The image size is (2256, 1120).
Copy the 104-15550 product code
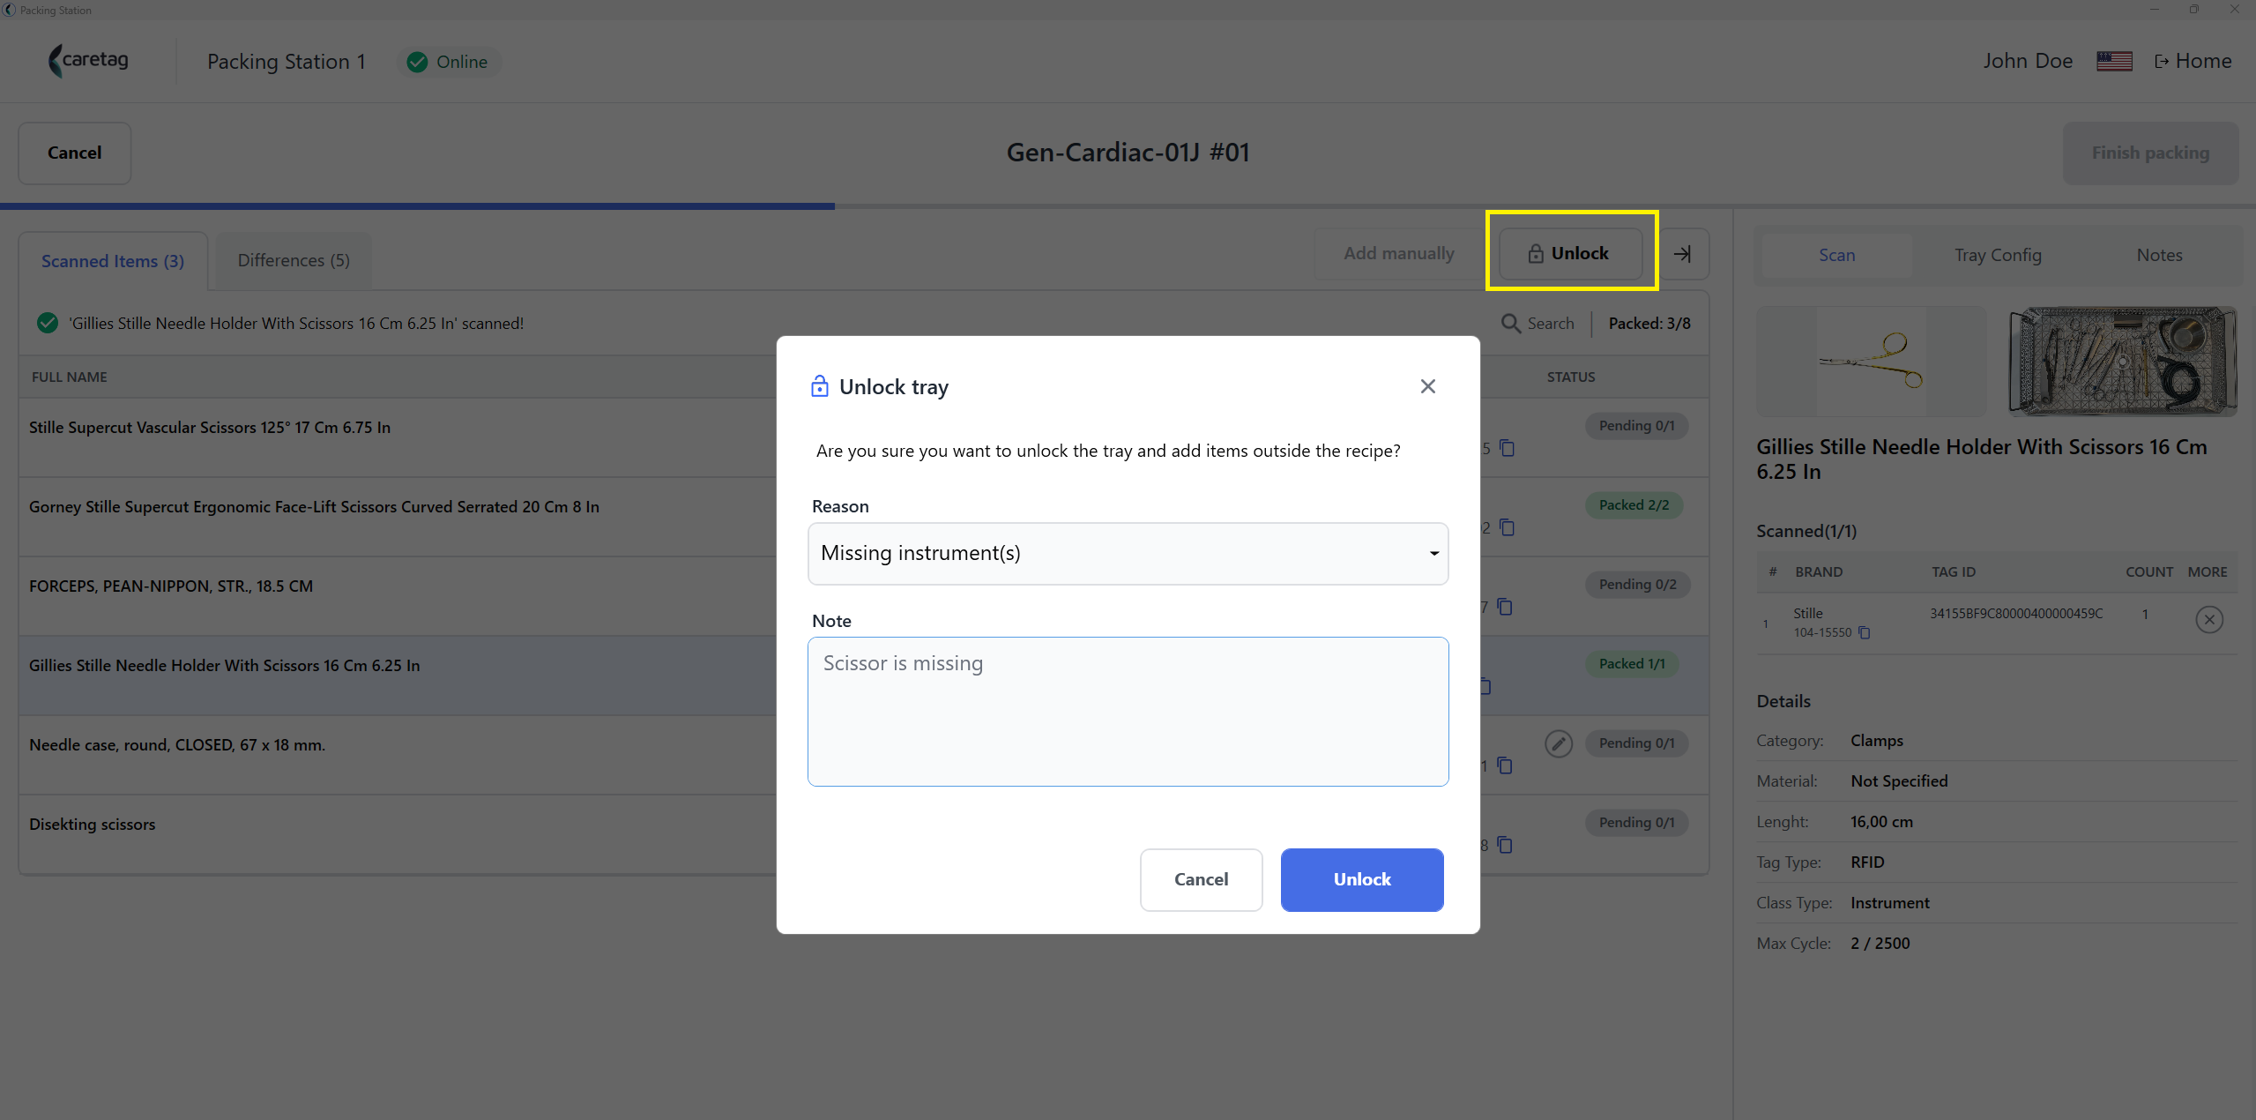click(1864, 632)
